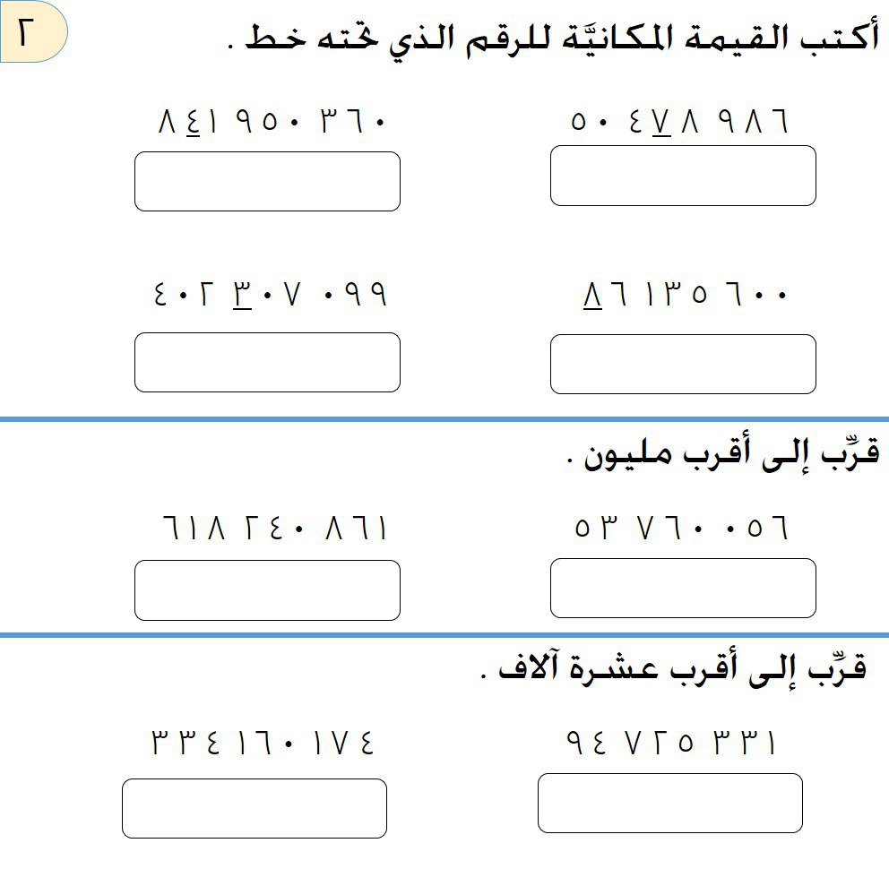Focus answer box below number 334160174
The image size is (889, 886).
[255, 808]
